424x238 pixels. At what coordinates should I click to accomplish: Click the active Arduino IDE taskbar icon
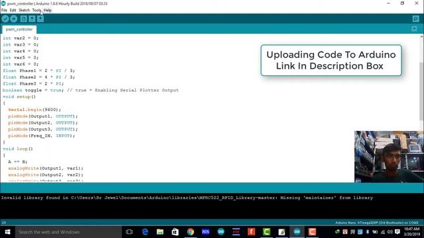coord(297,232)
